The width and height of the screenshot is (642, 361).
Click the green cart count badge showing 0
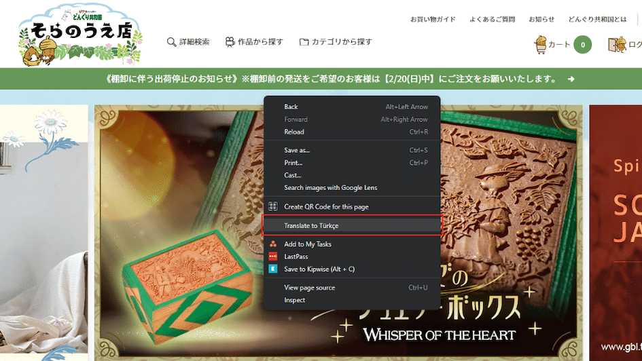point(583,45)
